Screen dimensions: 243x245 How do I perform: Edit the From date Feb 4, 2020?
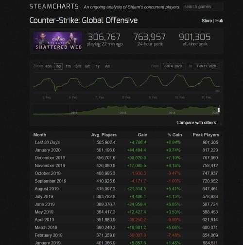pos(173,66)
